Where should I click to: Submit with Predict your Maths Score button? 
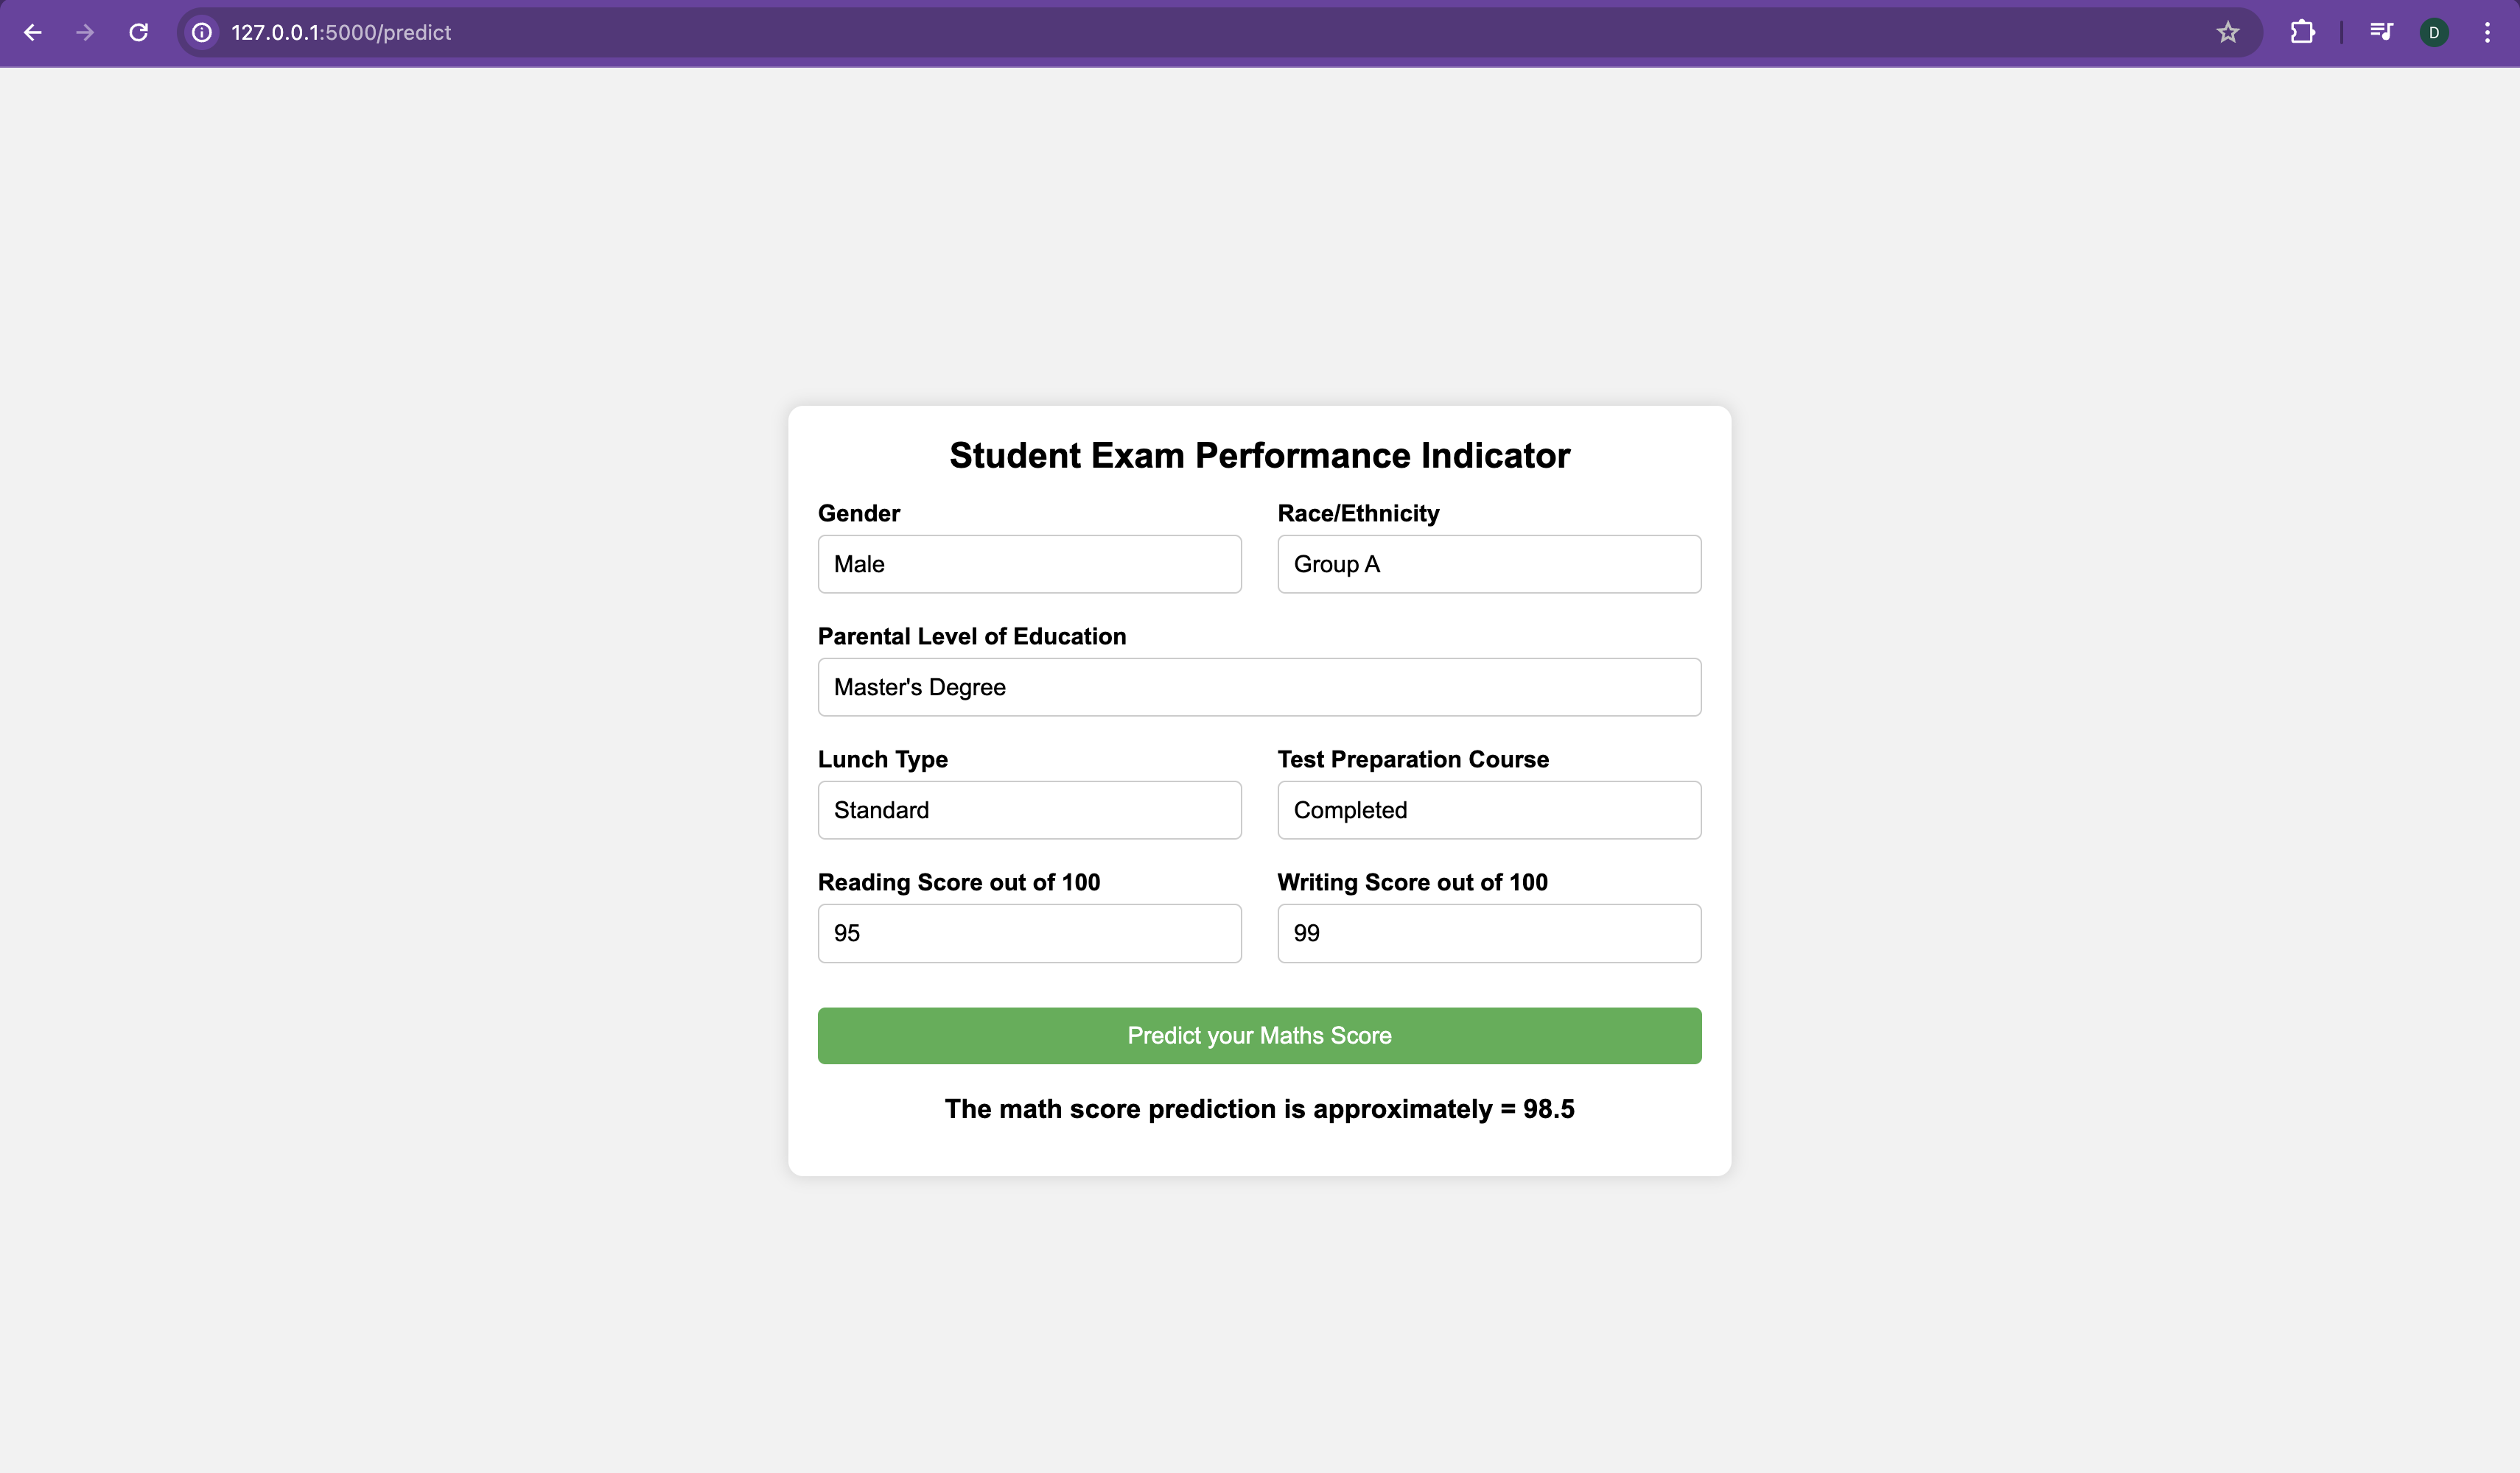(1260, 1036)
